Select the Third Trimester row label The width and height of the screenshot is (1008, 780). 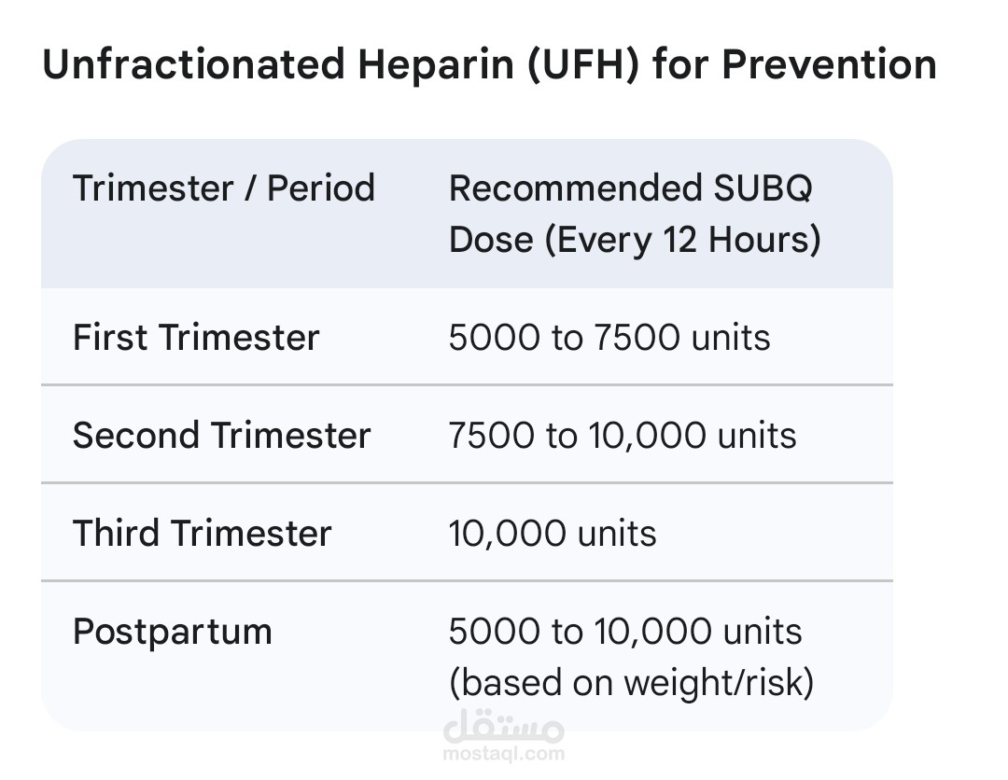click(x=202, y=534)
